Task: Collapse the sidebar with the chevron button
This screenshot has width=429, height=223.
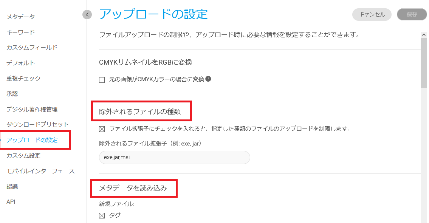Action: [x=87, y=15]
